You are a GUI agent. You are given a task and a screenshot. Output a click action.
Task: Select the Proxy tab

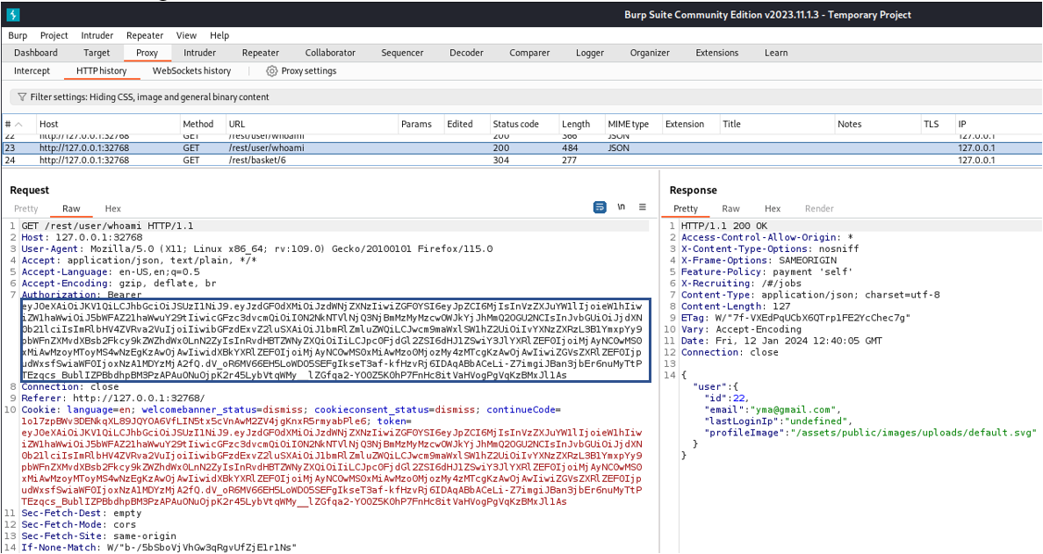click(x=147, y=53)
